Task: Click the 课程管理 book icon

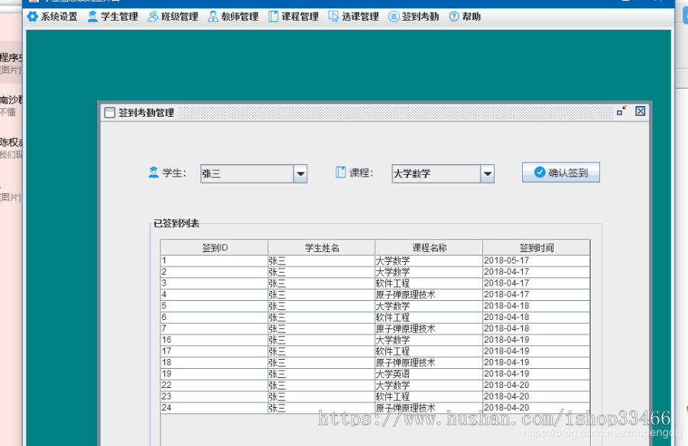Action: [x=271, y=16]
